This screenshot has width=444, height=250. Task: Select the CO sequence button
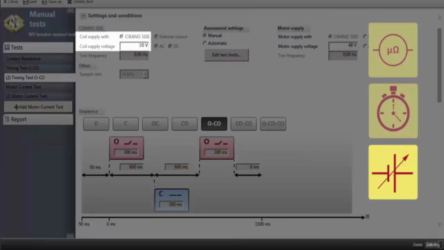pyautogui.click(x=185, y=124)
